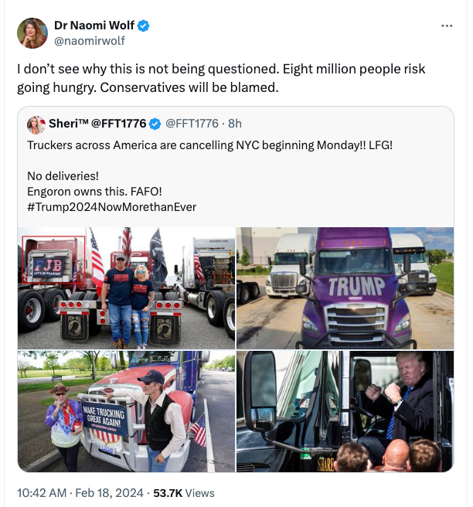This screenshot has width=473, height=507.
Task: Click the main tweet text about eight million people
Action: click(221, 78)
